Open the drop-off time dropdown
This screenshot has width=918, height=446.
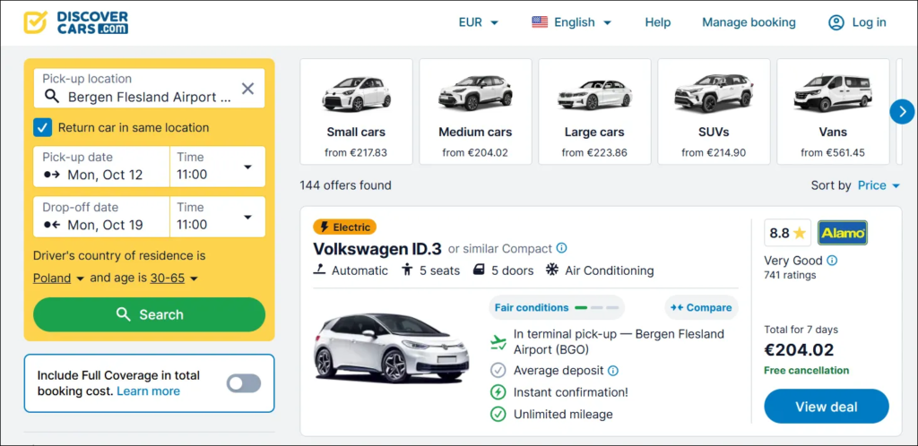point(218,216)
